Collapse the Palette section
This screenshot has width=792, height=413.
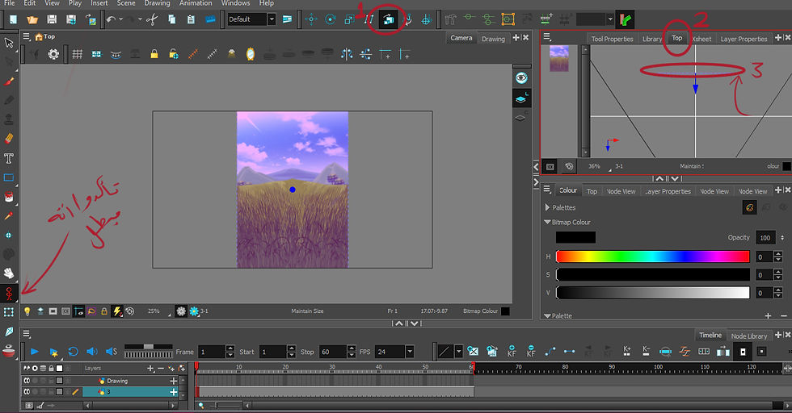pos(547,315)
